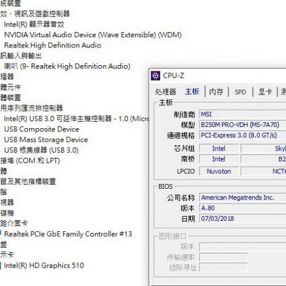The image size is (286, 286).
Task: Click the B250M PRO-VDH (MS-7A70) model field
Action: tap(243, 125)
